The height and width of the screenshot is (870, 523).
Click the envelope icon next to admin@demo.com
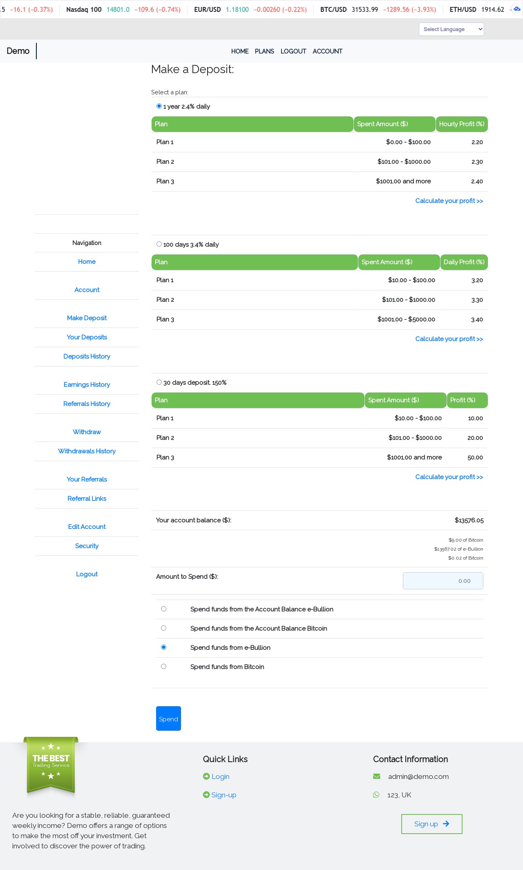[x=376, y=776]
